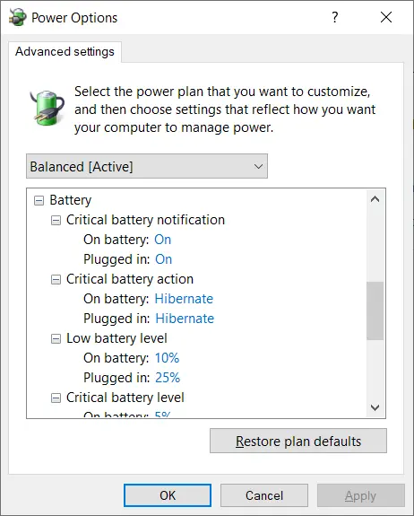The image size is (414, 516).
Task: Select the Advanced settings tab
Action: [x=65, y=52]
